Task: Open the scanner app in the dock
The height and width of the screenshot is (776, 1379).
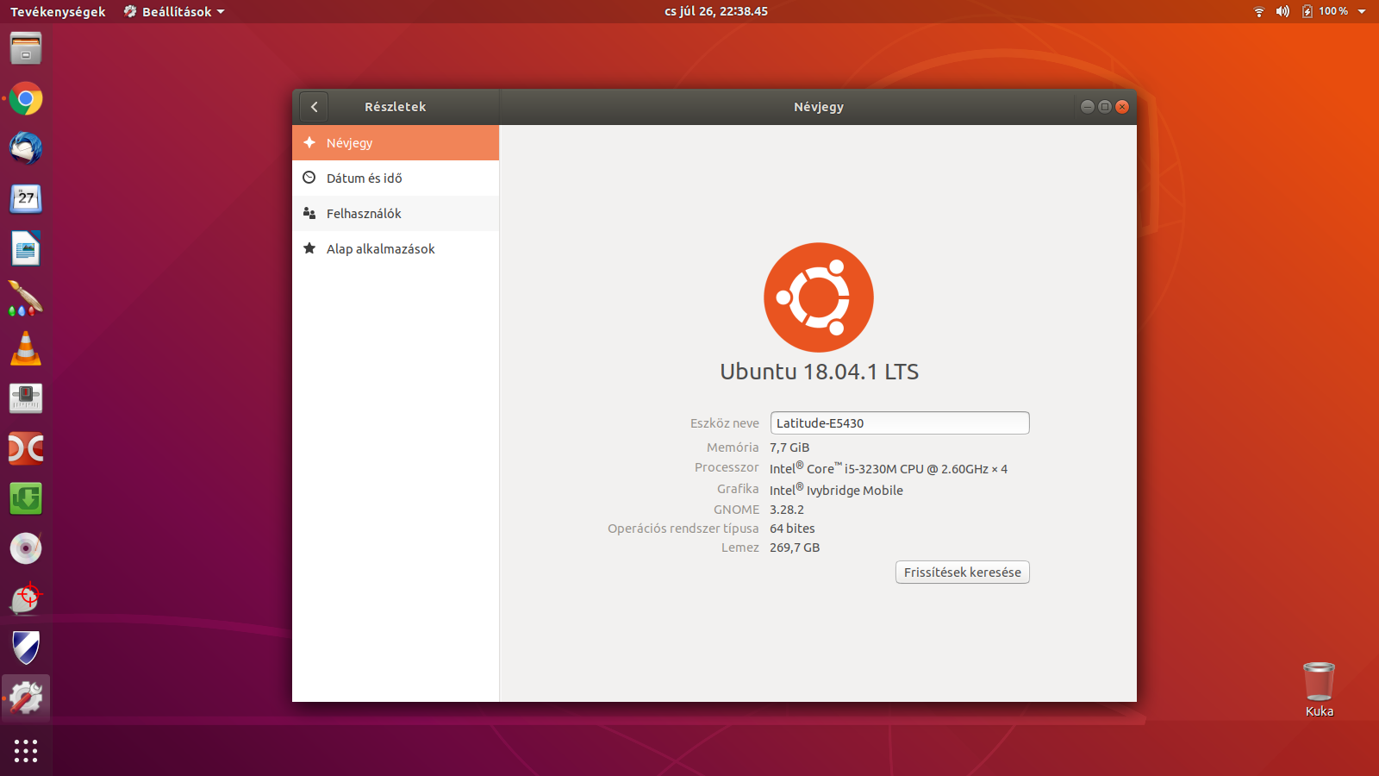Action: click(x=26, y=398)
